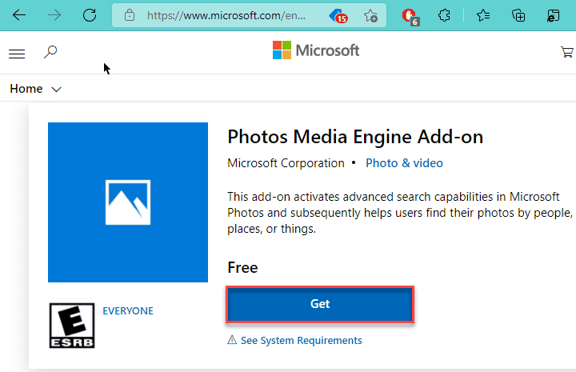Viewport: 576px width, 372px height.
Task: Refresh the current page
Action: (x=90, y=15)
